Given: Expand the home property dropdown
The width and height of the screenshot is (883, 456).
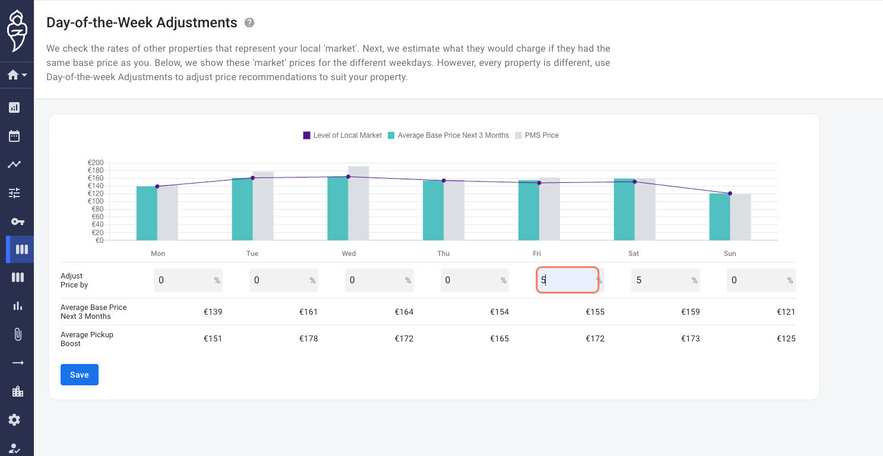Looking at the screenshot, I should point(17,75).
